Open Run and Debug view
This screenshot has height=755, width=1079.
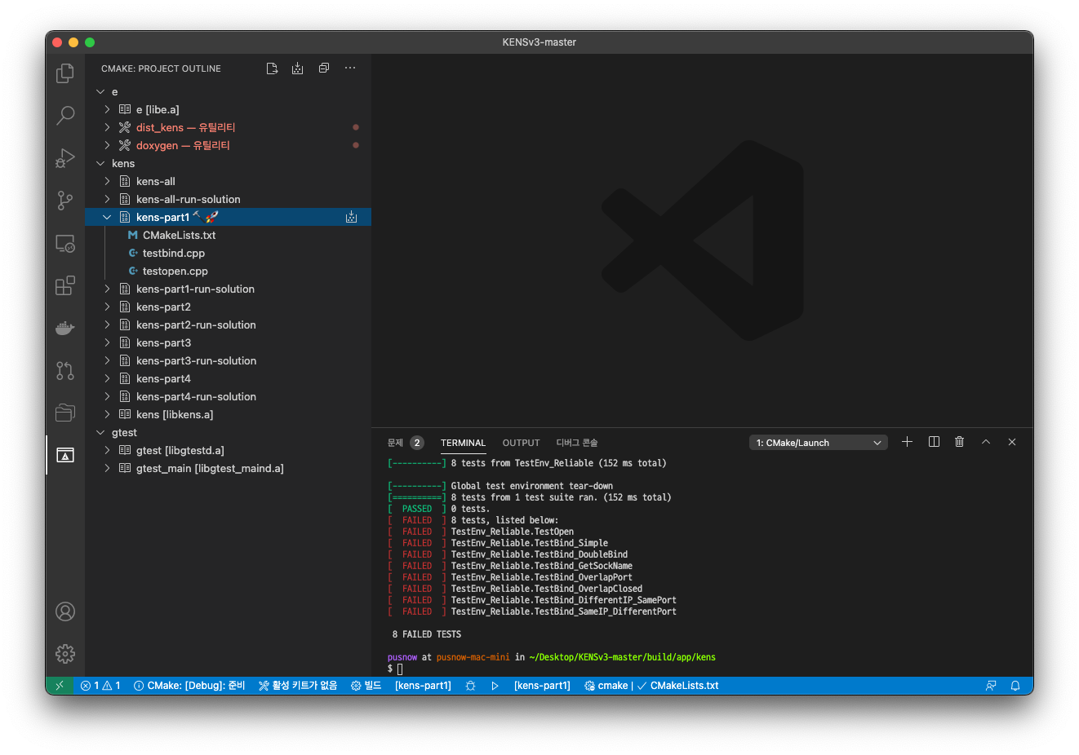pos(65,158)
